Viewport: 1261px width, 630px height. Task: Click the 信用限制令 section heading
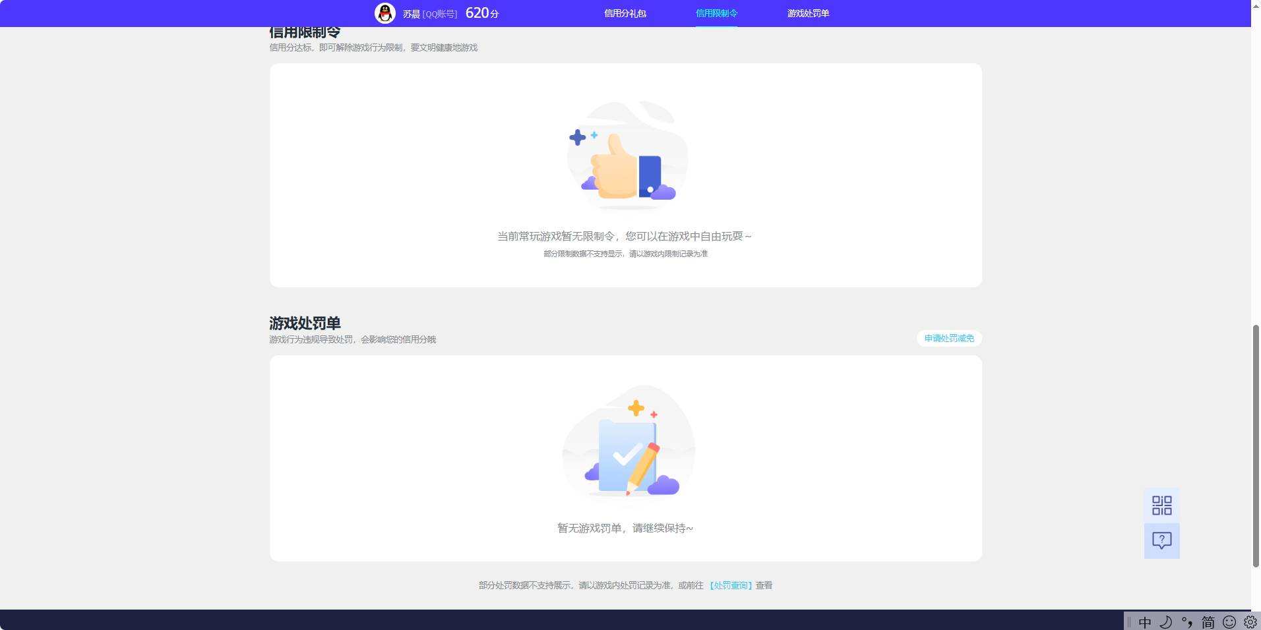[x=305, y=32]
